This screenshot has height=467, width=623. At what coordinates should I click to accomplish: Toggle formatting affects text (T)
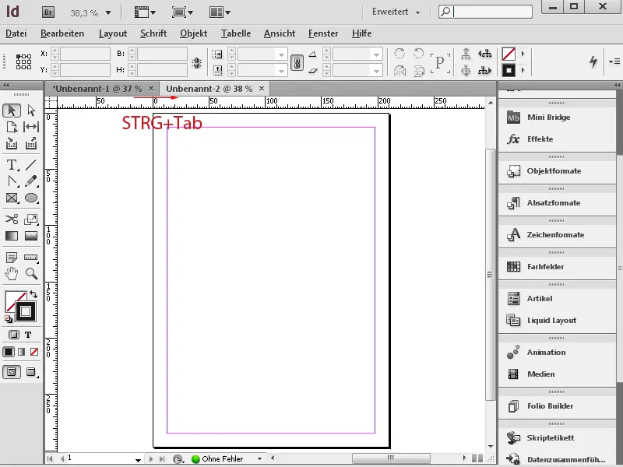[28, 335]
